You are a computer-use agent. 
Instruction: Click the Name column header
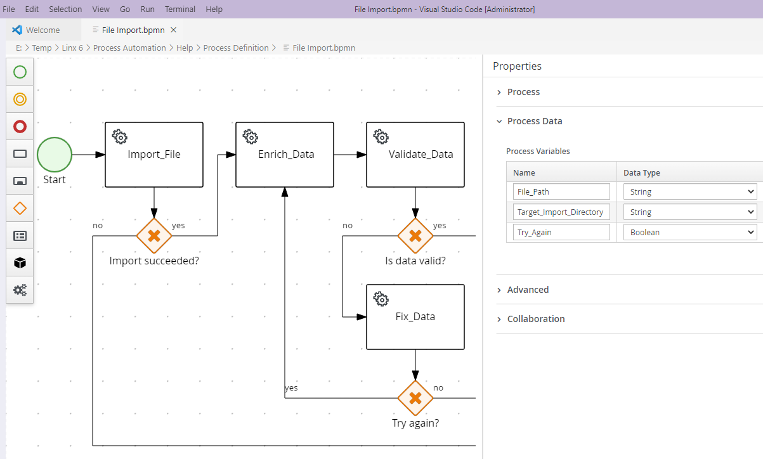524,172
